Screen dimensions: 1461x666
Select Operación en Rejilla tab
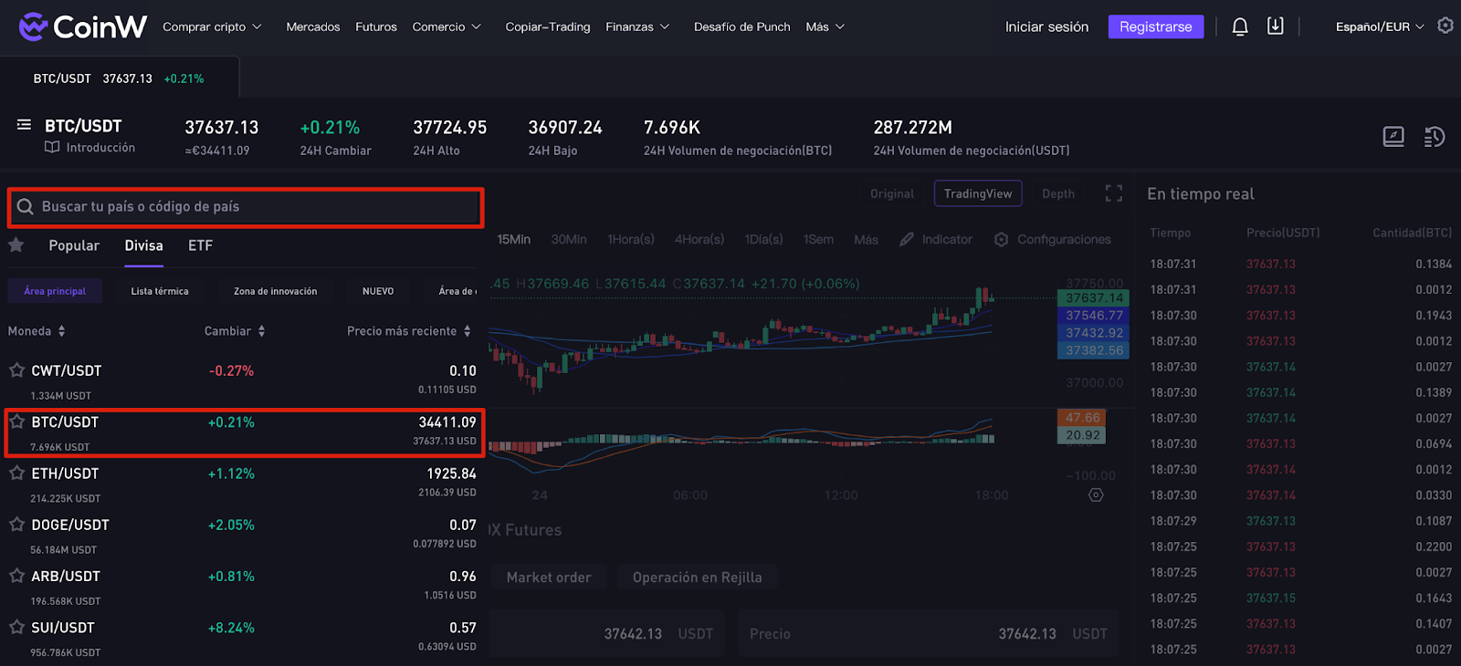point(697,577)
